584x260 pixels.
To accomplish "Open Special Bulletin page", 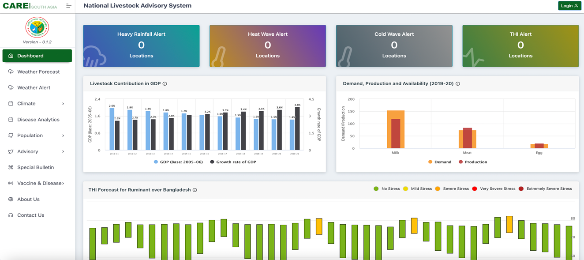I will 37,167.
